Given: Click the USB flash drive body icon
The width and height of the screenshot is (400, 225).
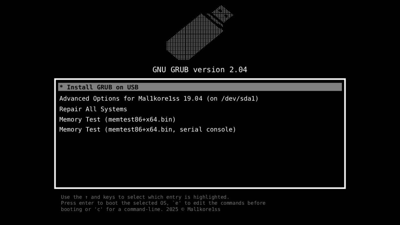Looking at the screenshot, I should 195,37.
